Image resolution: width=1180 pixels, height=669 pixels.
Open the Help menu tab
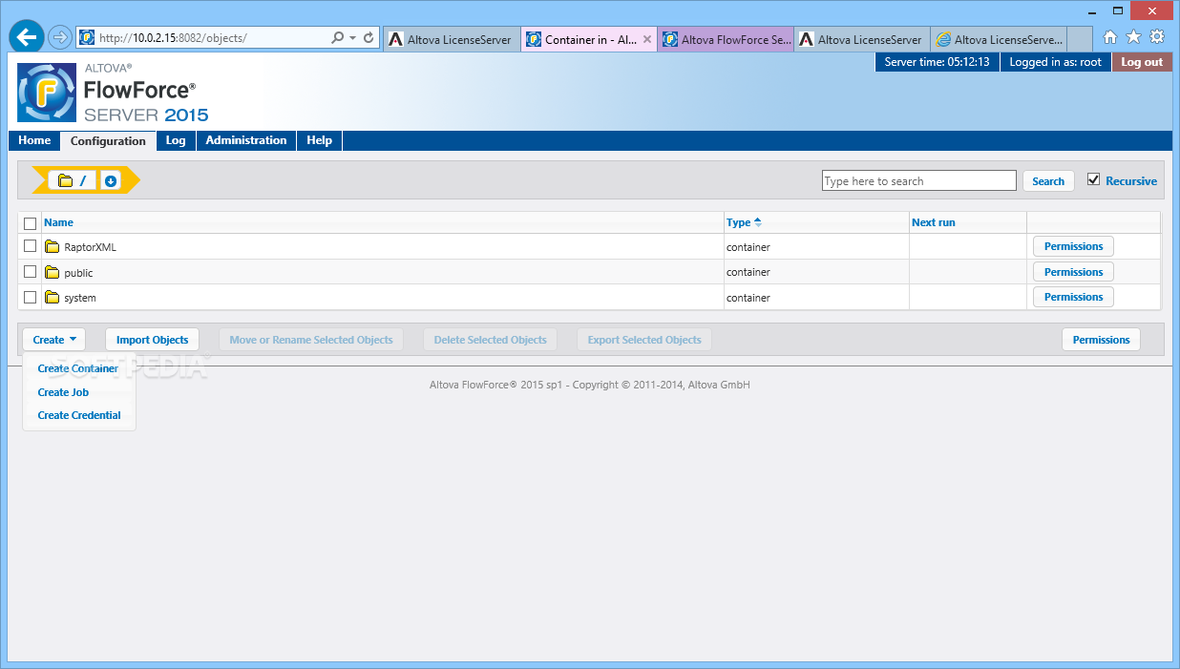pyautogui.click(x=320, y=140)
